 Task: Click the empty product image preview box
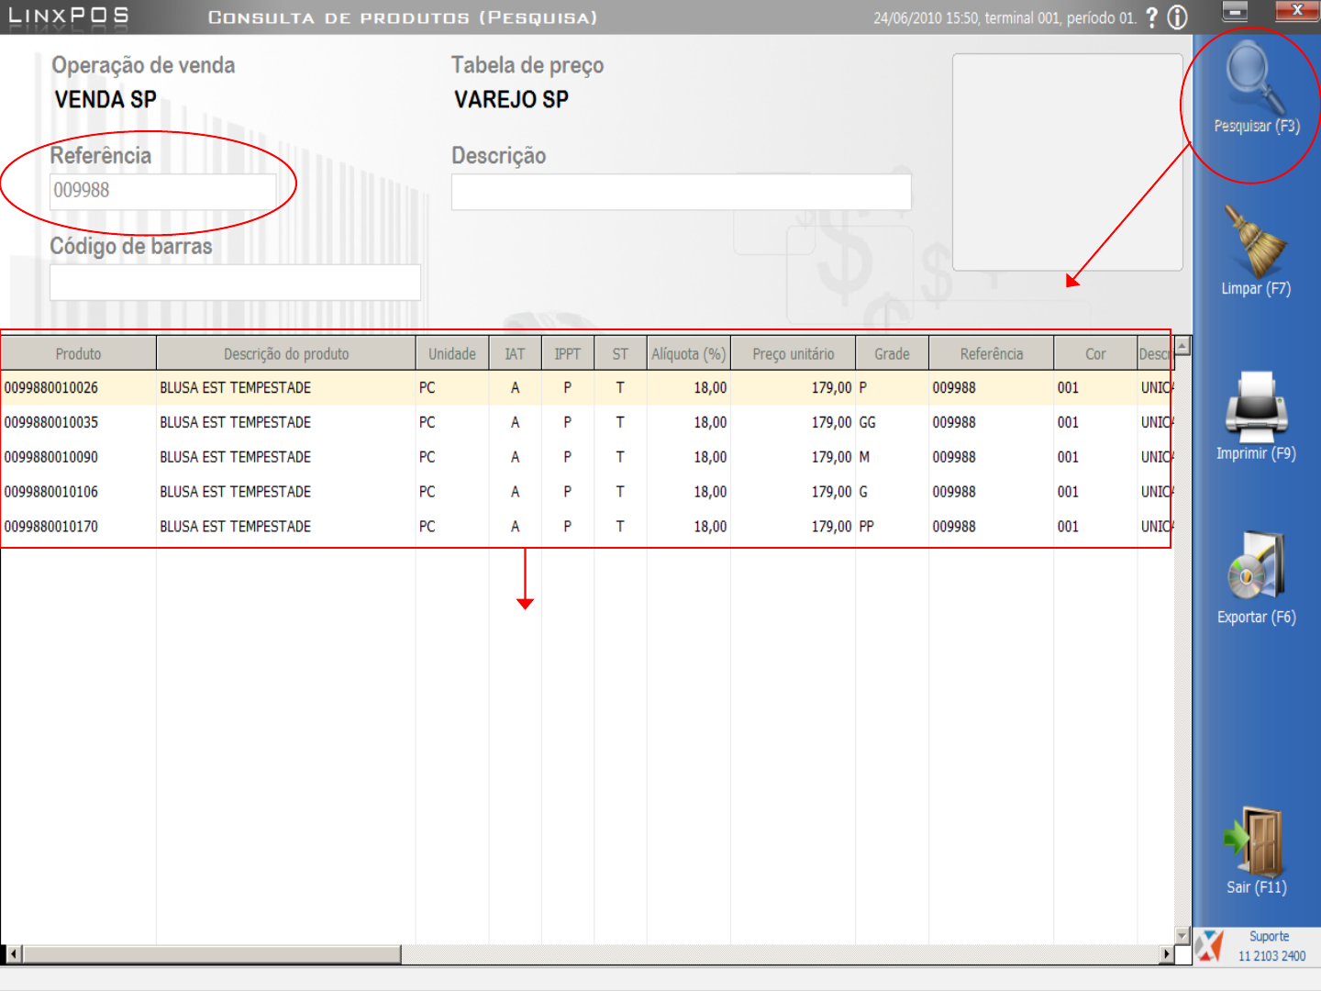(1067, 162)
